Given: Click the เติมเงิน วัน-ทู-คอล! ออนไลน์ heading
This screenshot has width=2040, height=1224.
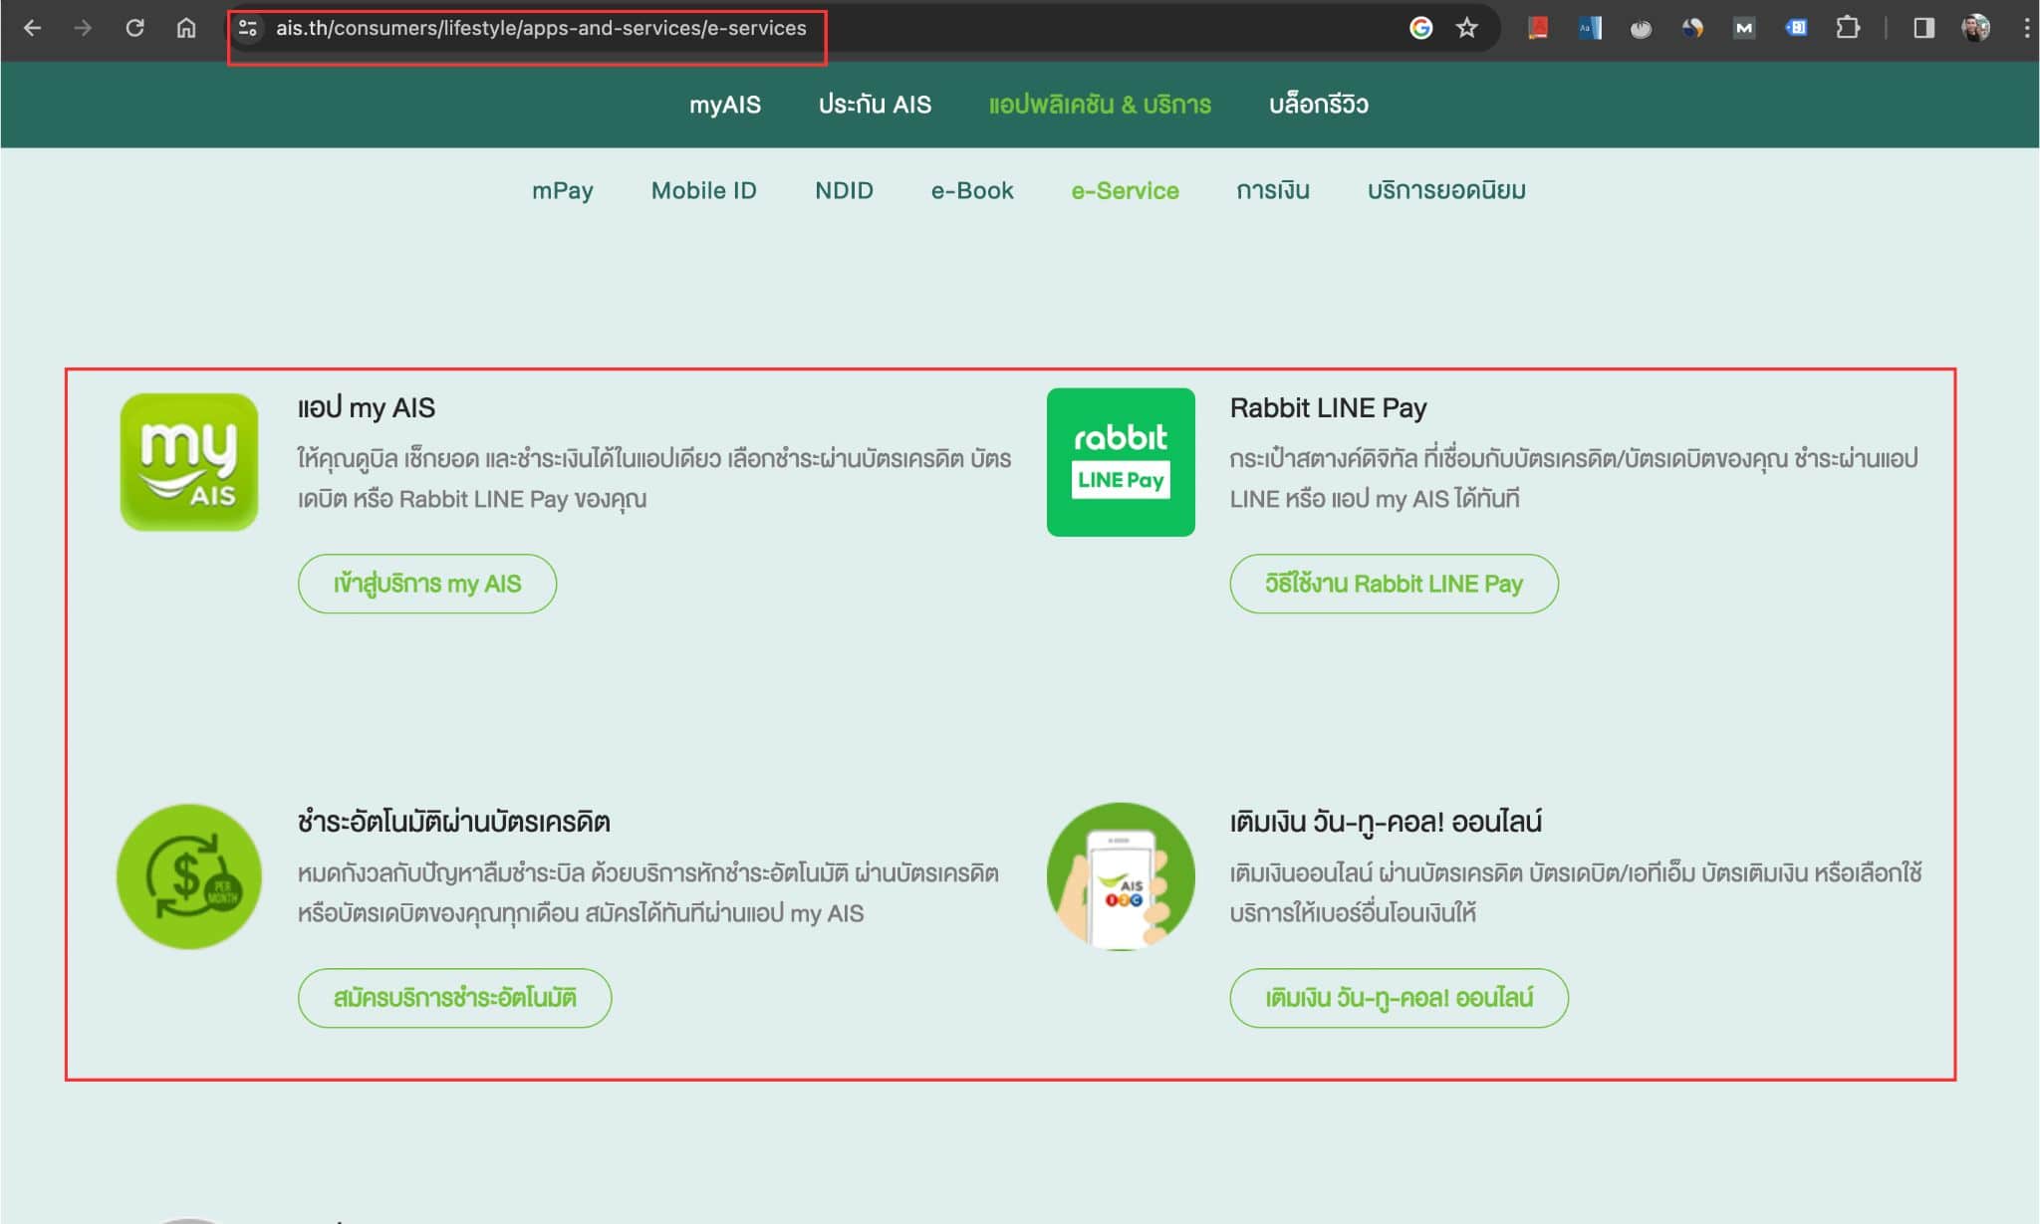Looking at the screenshot, I should 1386,822.
